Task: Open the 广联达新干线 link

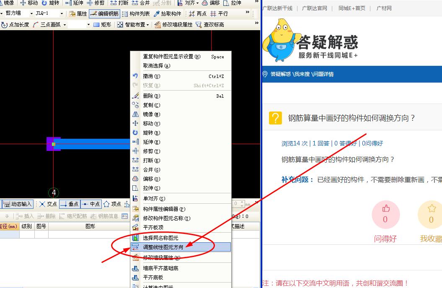Action: (x=277, y=8)
